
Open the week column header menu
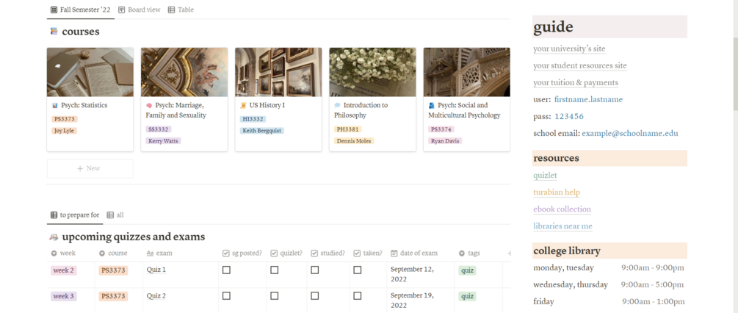[x=63, y=253]
